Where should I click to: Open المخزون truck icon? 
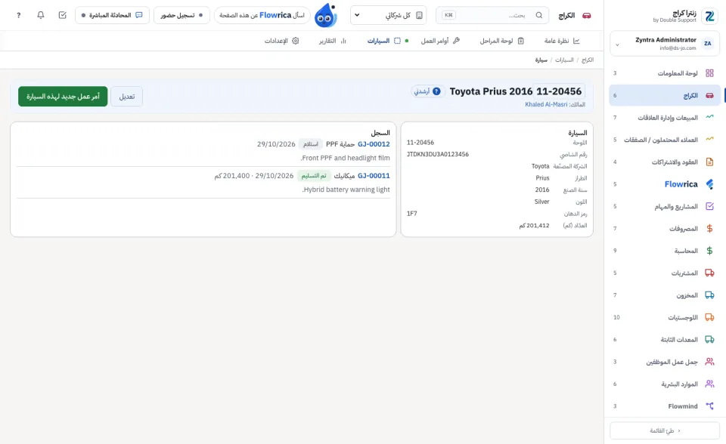click(709, 295)
